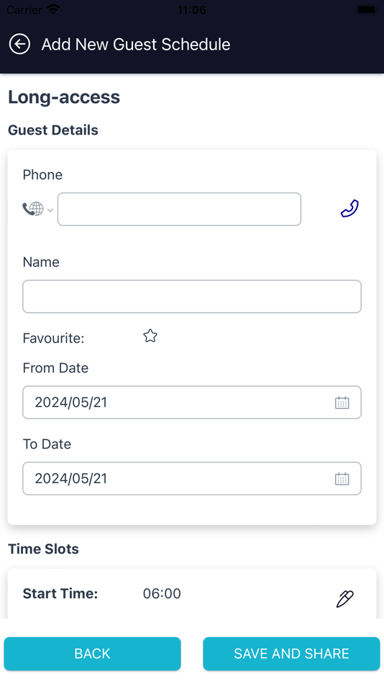
Task: Click the SAVE AND SHARE button
Action: [292, 654]
